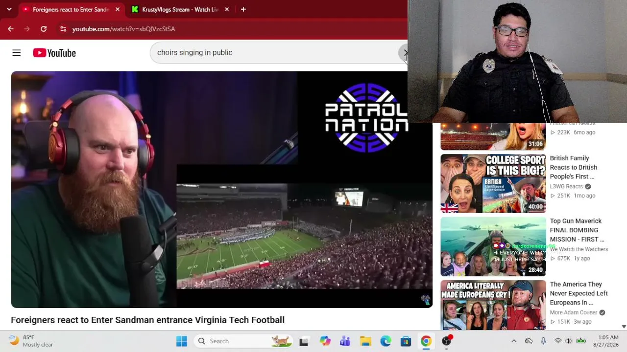
Task: Check the battery status tray icon
Action: click(581, 341)
